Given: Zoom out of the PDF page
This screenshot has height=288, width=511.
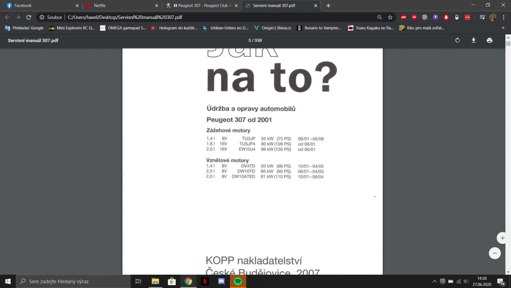Looking at the screenshot, I should 495,253.
